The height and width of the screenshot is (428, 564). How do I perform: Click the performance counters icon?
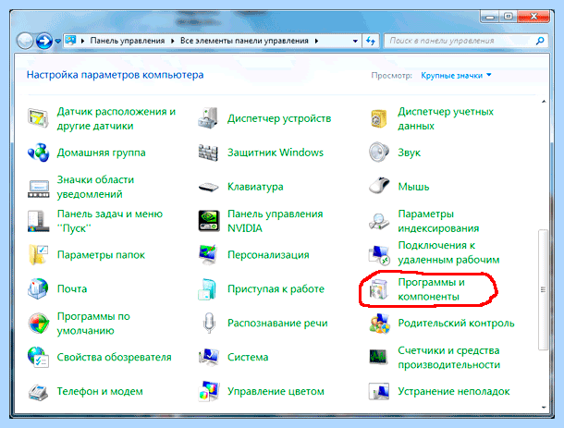pos(378,357)
